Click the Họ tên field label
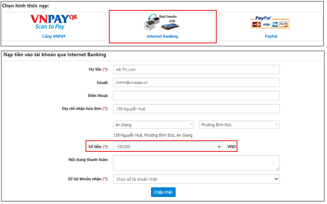Viewport: 327px width, 204px height. pyautogui.click(x=99, y=70)
